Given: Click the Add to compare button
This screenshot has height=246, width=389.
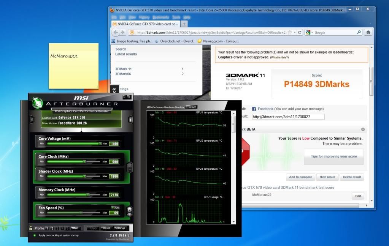Looking at the screenshot, I should [x=300, y=177].
